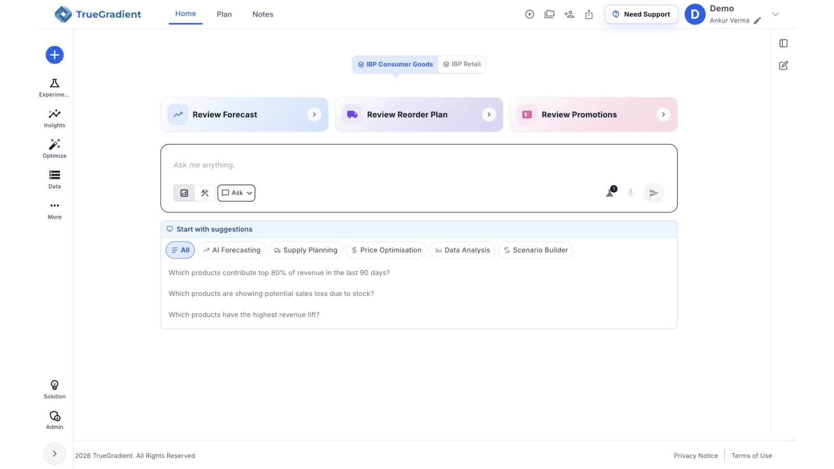Select the Scenario Builder filter chip

[536, 250]
